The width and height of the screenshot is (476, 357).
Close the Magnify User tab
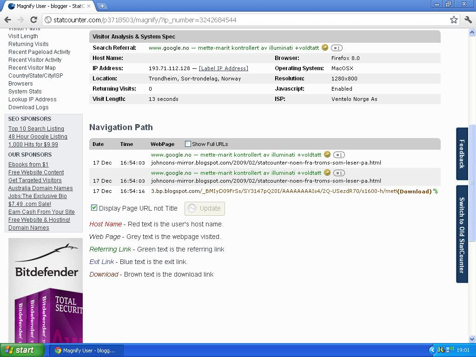(x=89, y=6)
